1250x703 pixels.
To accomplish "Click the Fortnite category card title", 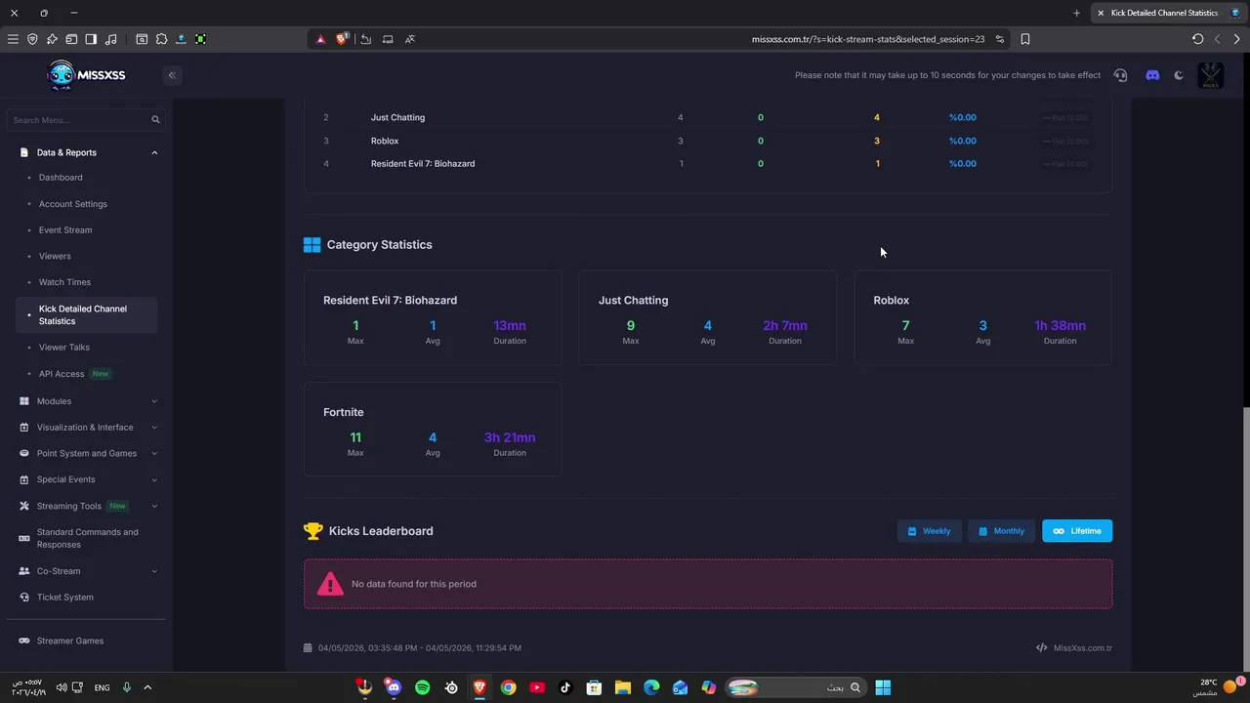I will click(x=344, y=412).
